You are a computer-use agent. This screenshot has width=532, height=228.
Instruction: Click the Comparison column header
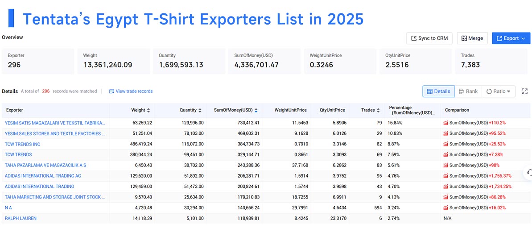click(457, 110)
